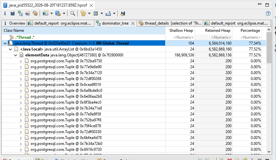Image resolution: width=276 pixels, height=160 pixels.
Task: Switch to thread_details tab
Action: click(x=170, y=23)
